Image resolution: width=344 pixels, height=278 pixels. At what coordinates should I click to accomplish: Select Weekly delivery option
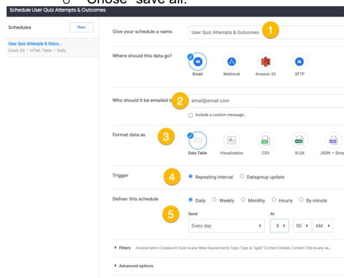coord(215,200)
